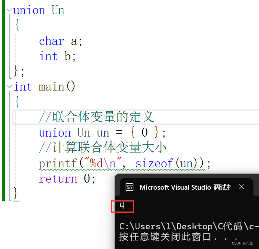Click the 'union Un' type declaration header
Screen dimensions: 259x249
pos(39,10)
